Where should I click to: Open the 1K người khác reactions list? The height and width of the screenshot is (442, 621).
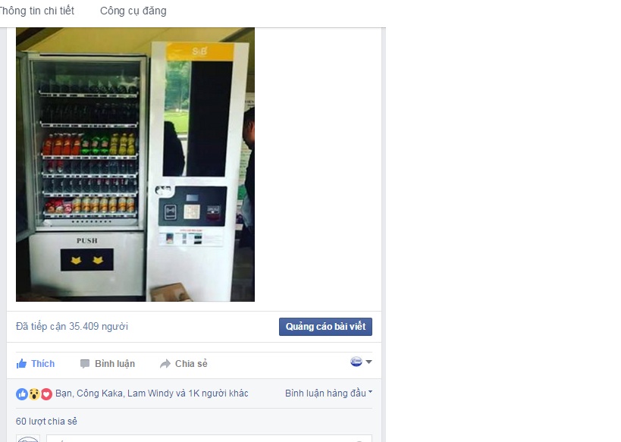point(218,393)
